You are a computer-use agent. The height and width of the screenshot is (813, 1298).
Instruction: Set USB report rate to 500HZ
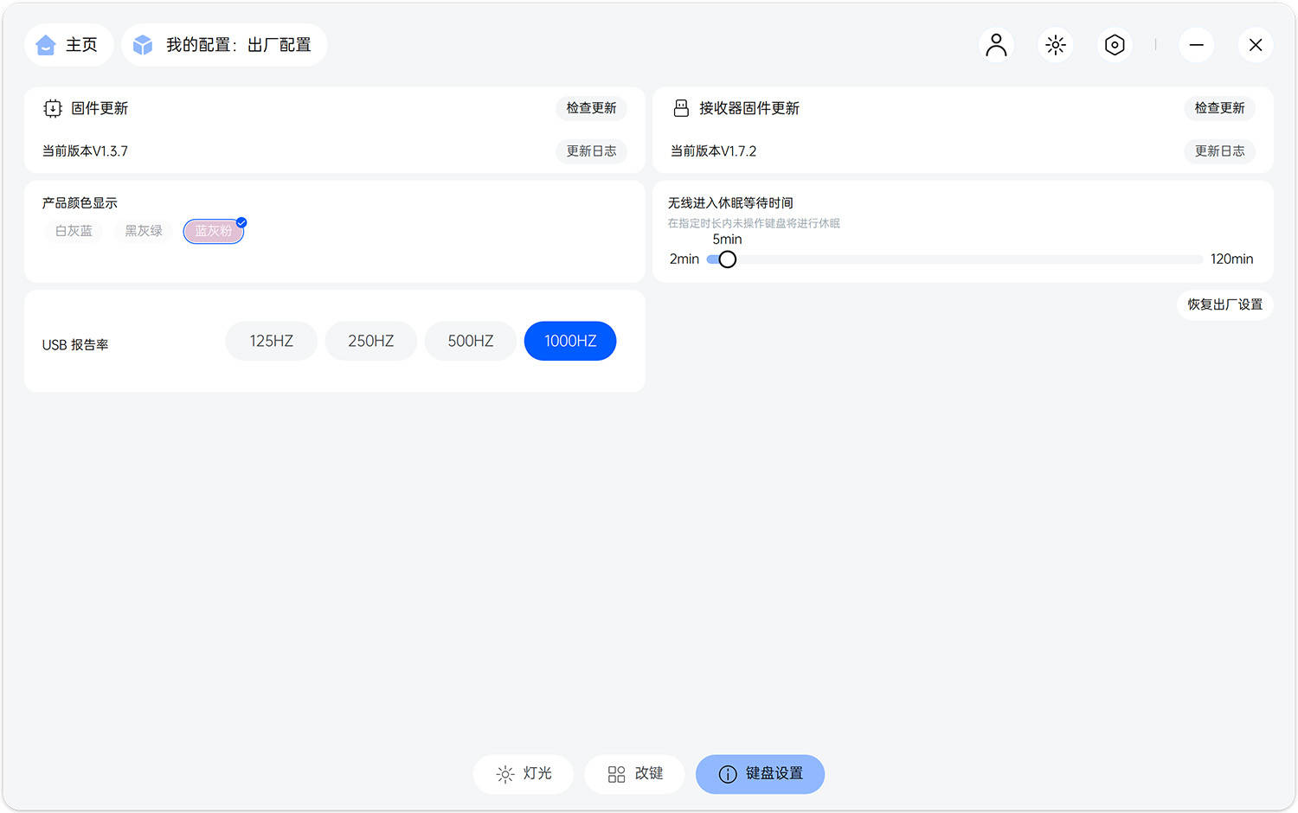click(471, 341)
